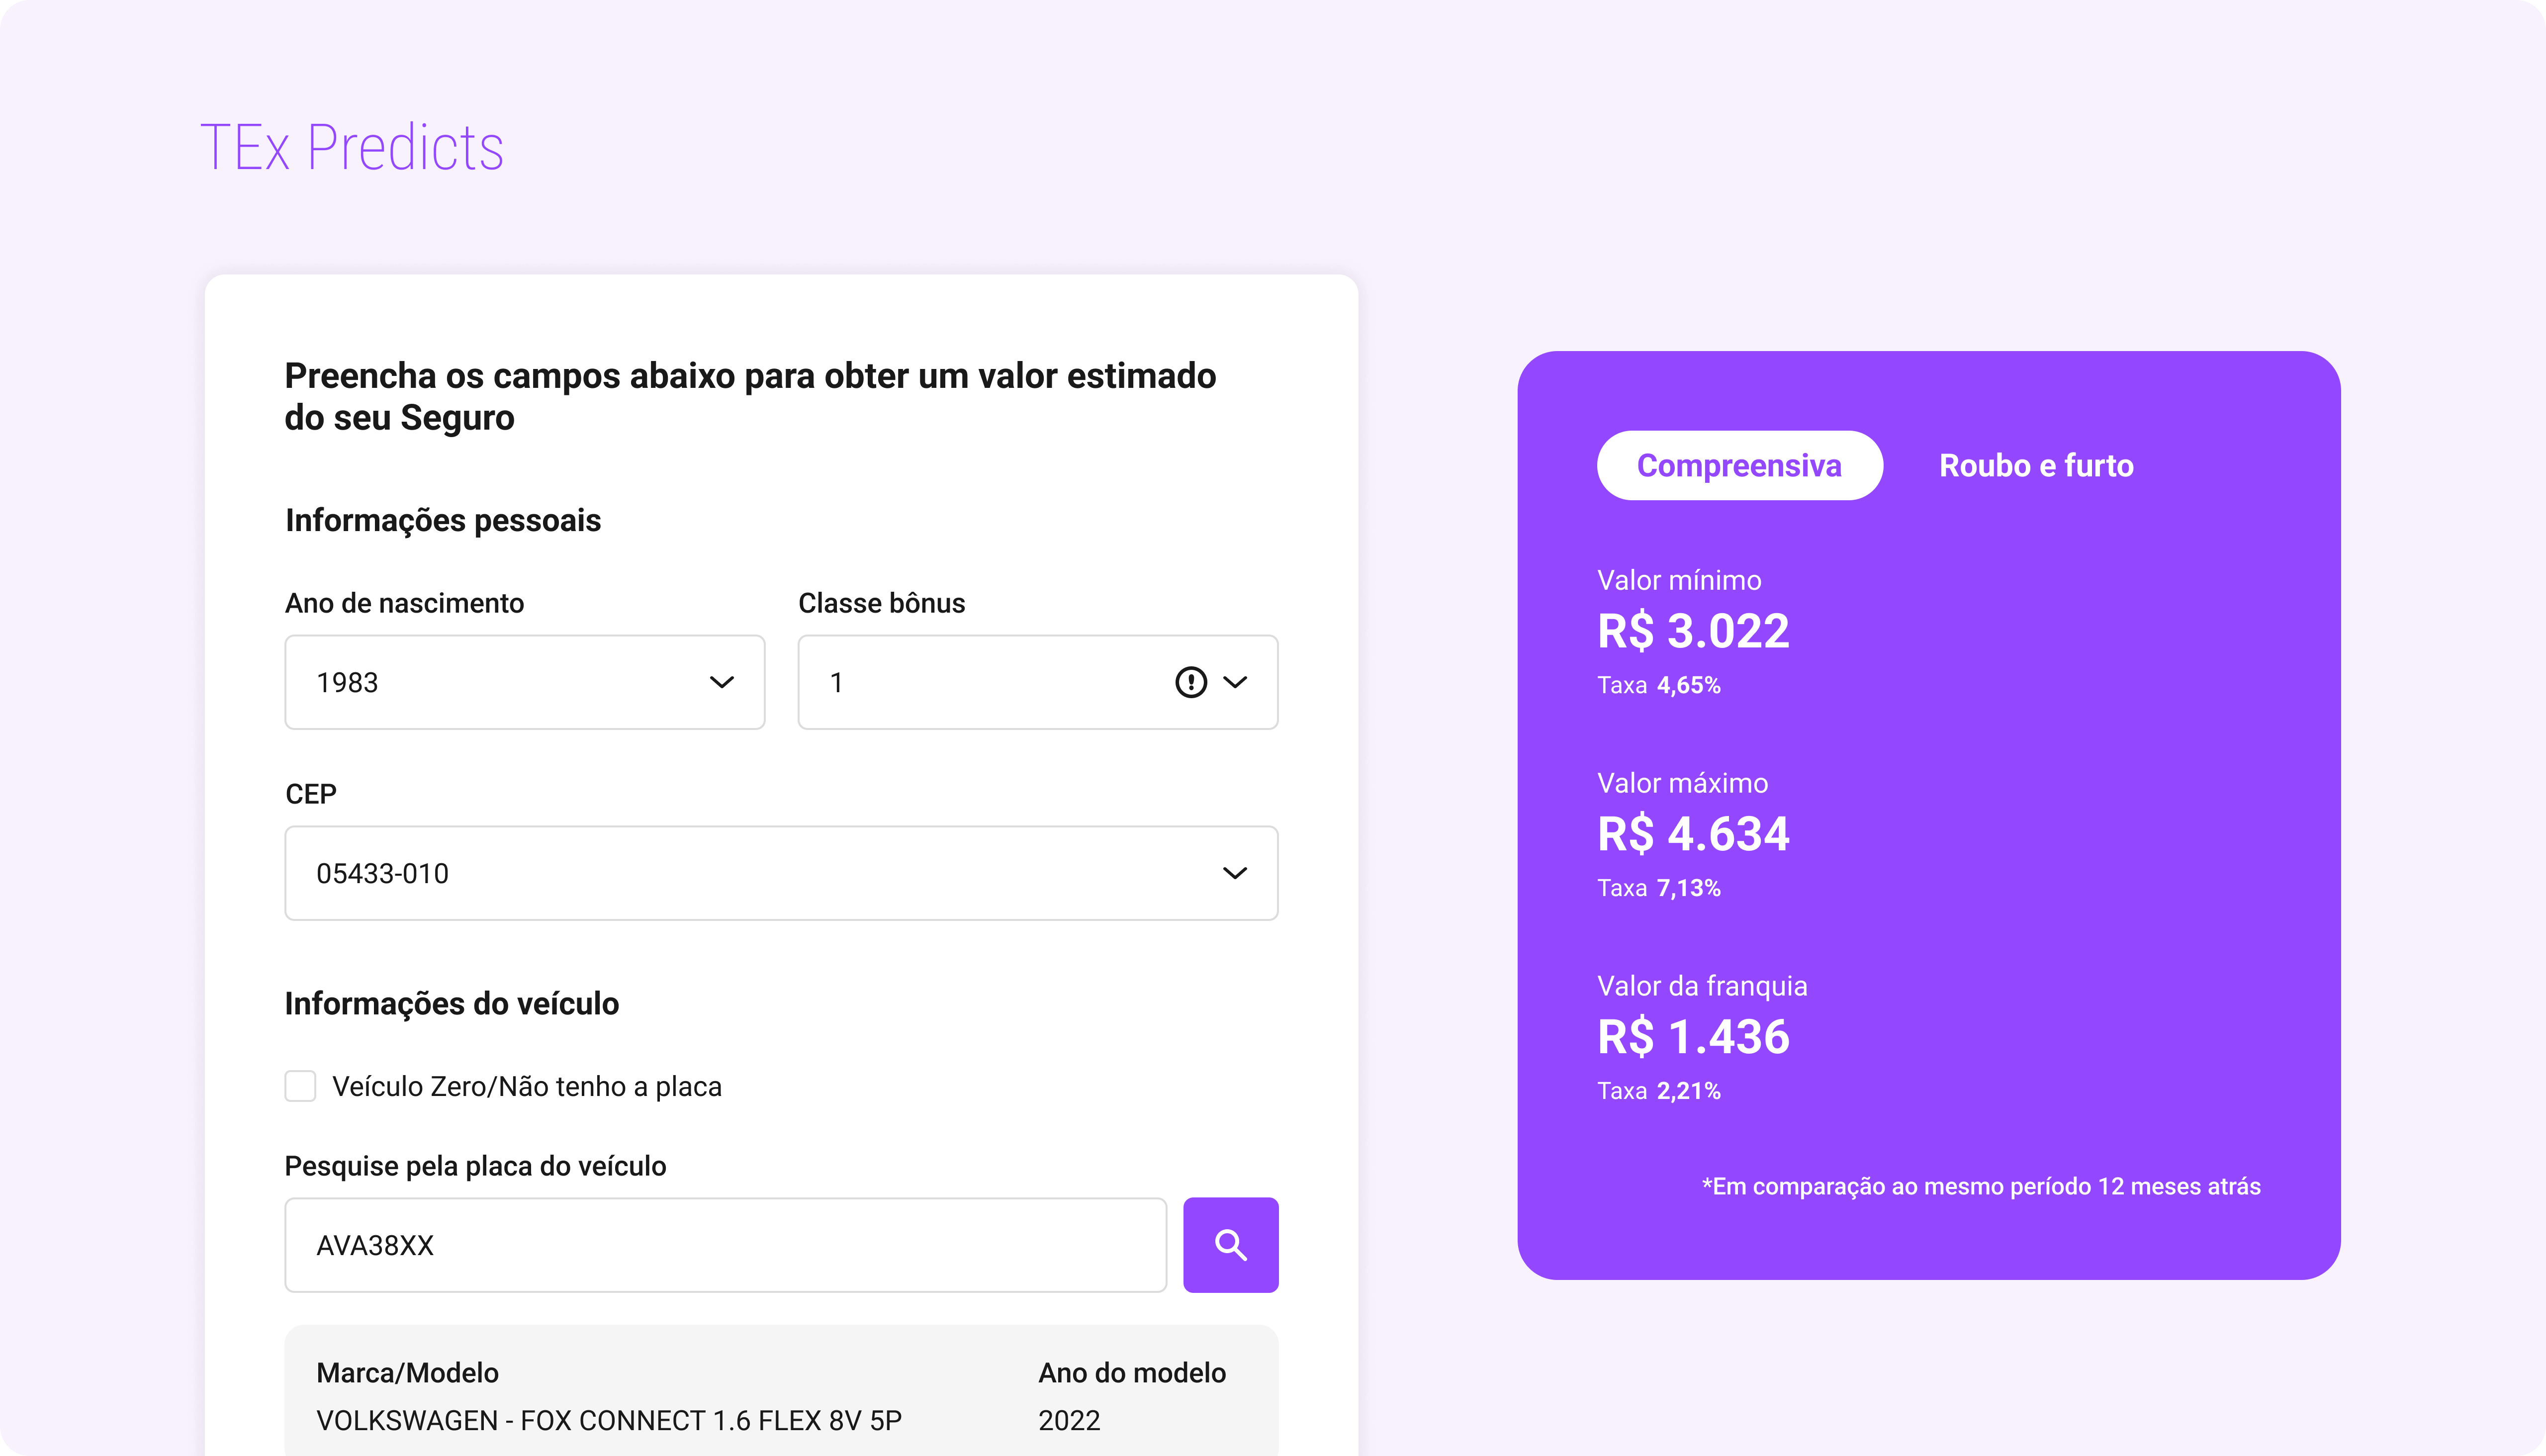Click the model year 2022 value

coord(1069,1420)
